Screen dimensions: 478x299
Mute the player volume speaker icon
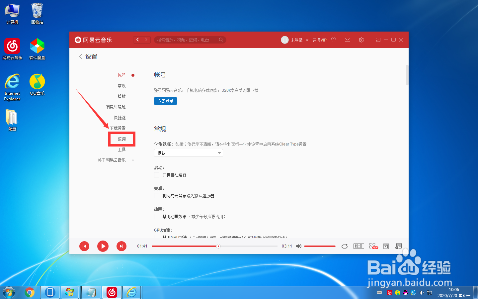[x=299, y=246]
